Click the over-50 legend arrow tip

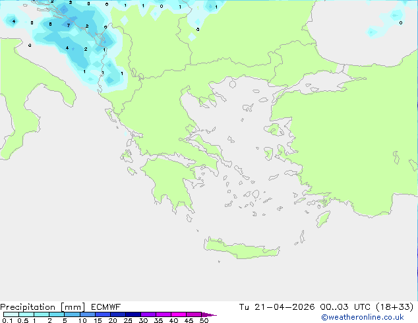[x=209, y=314]
